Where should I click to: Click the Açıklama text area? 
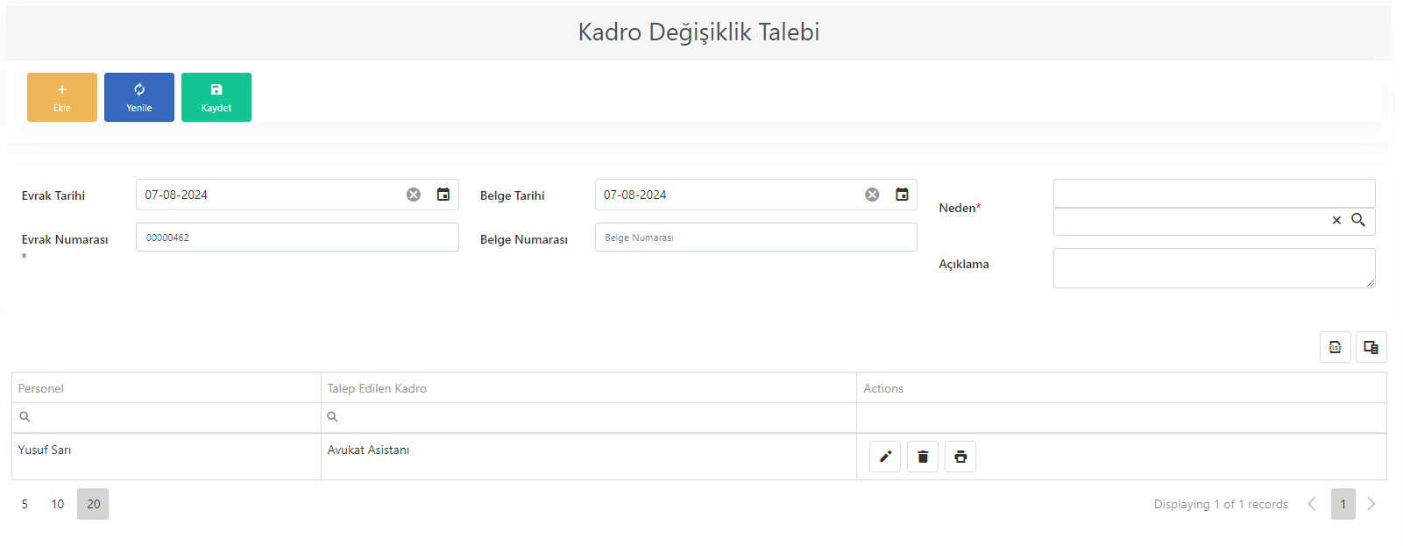point(1215,268)
